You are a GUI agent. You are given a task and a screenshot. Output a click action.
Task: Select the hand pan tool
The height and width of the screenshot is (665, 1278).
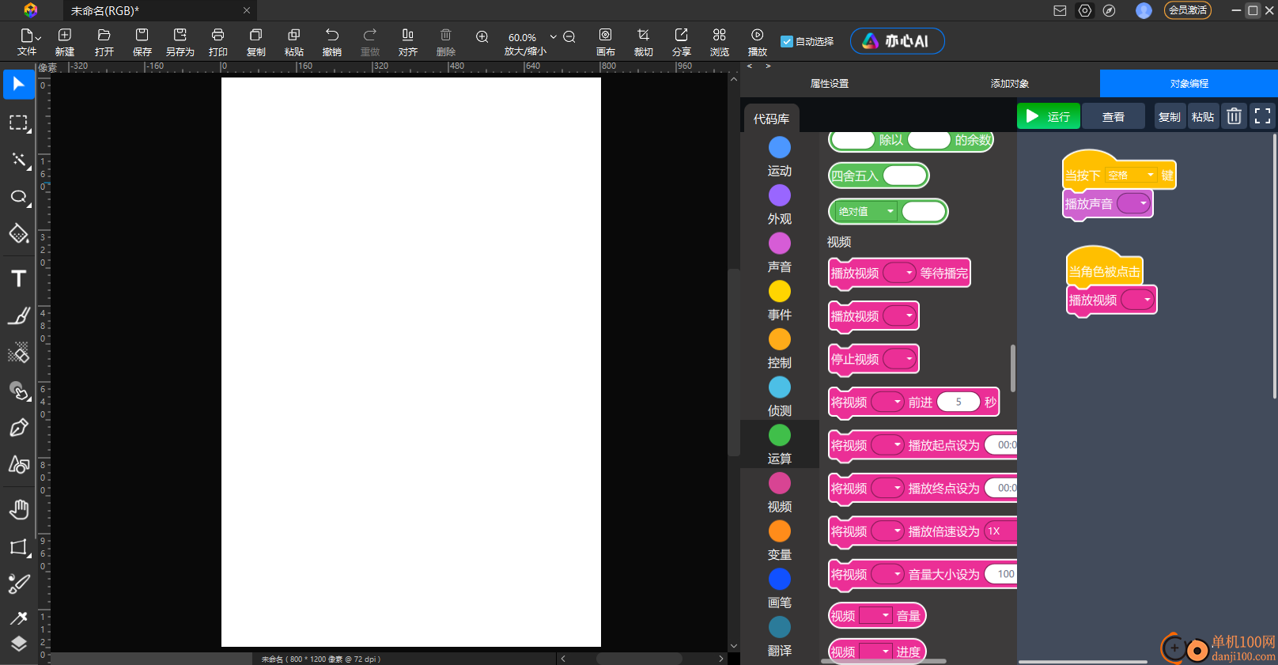point(19,509)
